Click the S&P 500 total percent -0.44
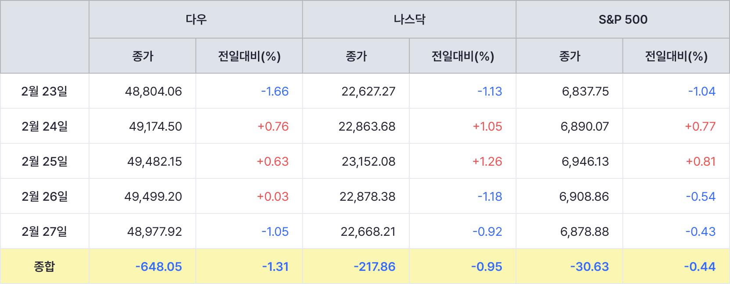The height and width of the screenshot is (284, 730). click(699, 266)
